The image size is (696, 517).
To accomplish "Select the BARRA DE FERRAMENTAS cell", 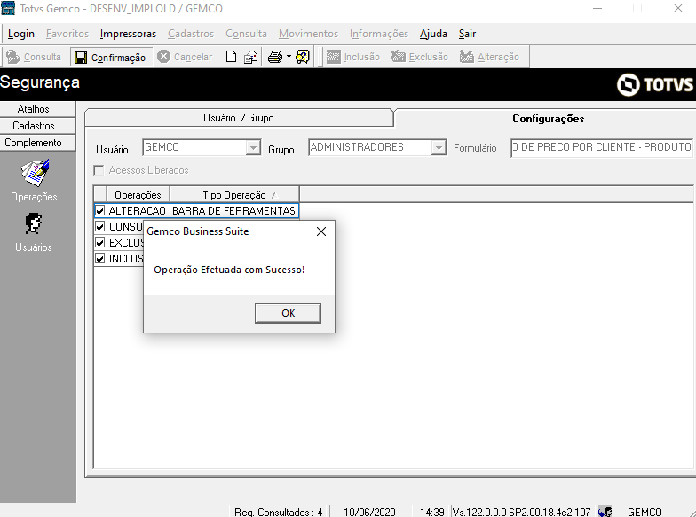I will [234, 211].
